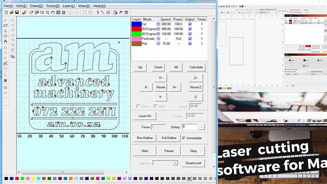Select the Ellipse drawing tool
327x184 pixels.
(x=6, y=36)
